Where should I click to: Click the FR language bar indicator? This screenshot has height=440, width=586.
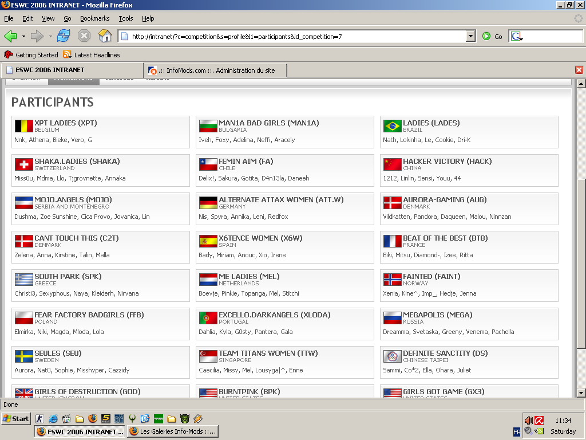pyautogui.click(x=517, y=432)
